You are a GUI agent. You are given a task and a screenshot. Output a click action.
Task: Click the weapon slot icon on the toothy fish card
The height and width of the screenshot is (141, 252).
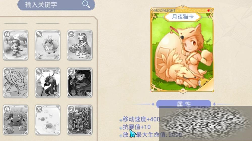39,34
